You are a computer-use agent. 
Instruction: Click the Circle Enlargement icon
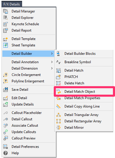point(6,75)
